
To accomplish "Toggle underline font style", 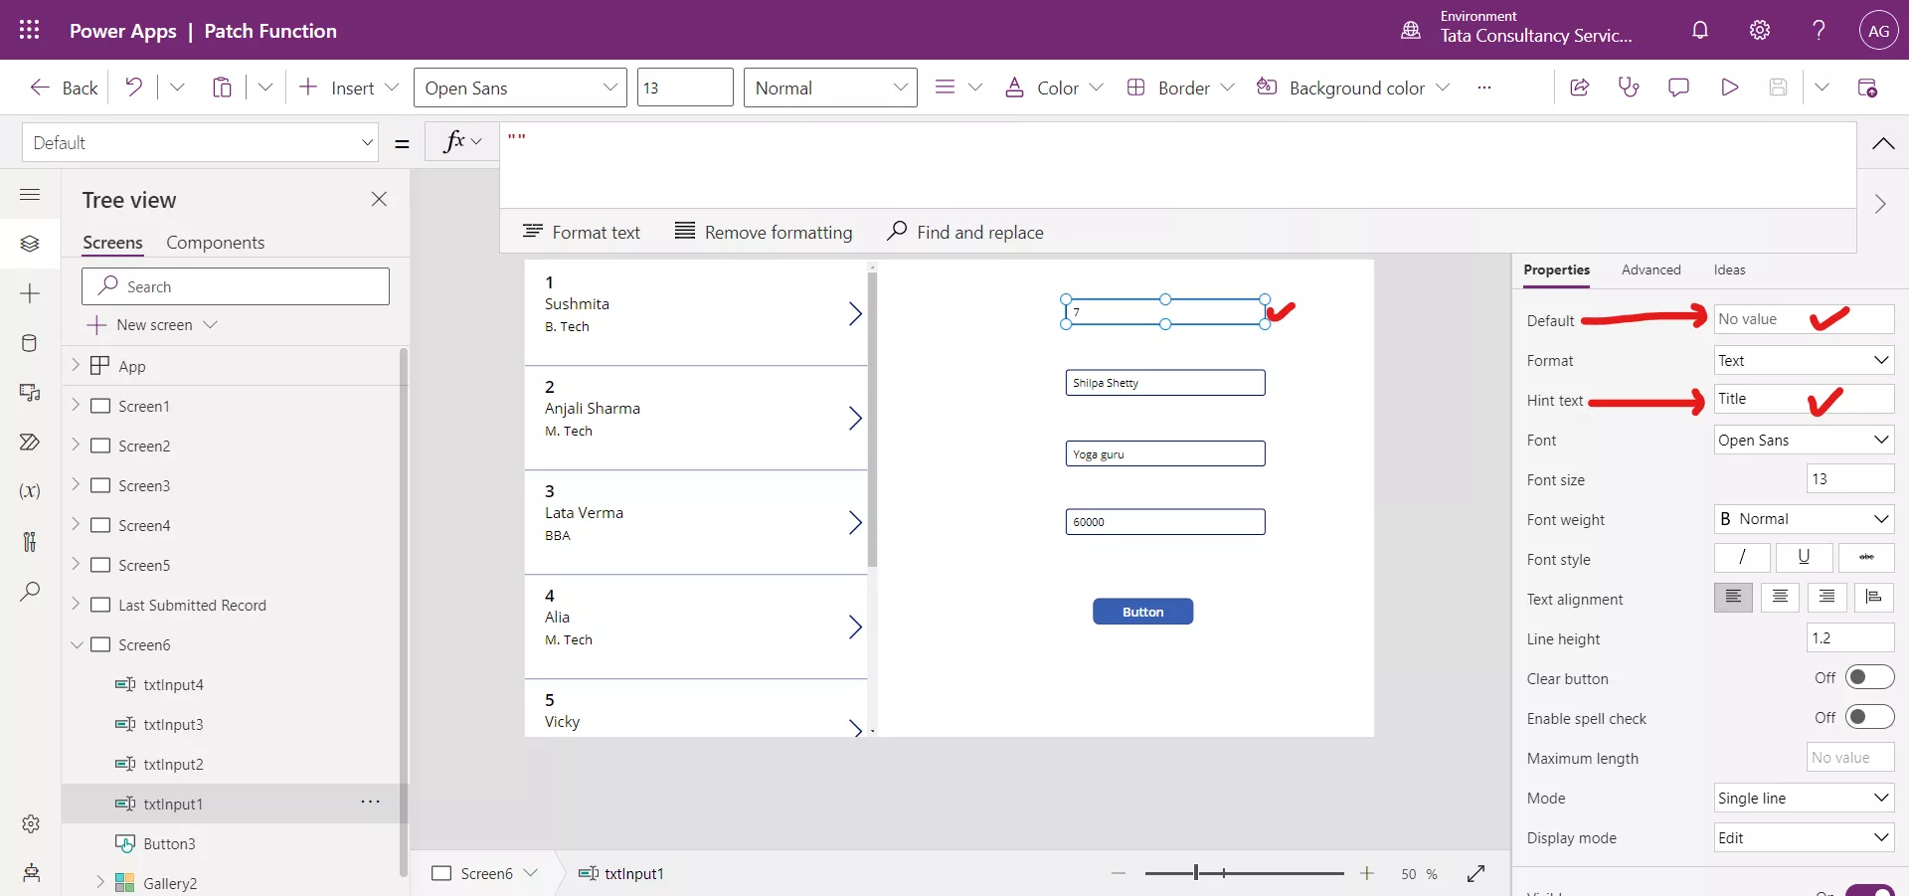I will (1804, 558).
